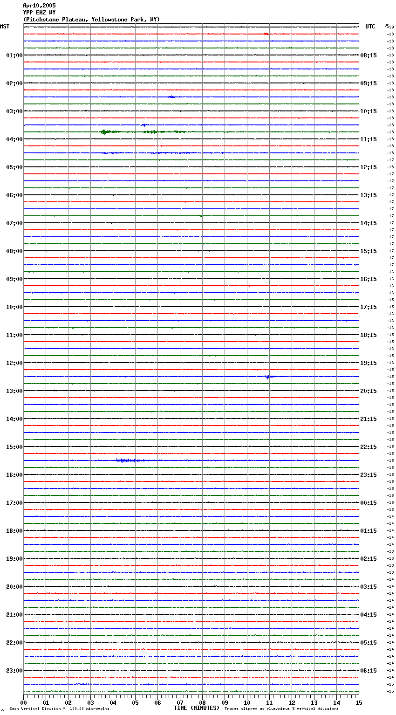Screen dimensions: 396x715
Task: Click the MST time zone header
Action: (x=5, y=27)
